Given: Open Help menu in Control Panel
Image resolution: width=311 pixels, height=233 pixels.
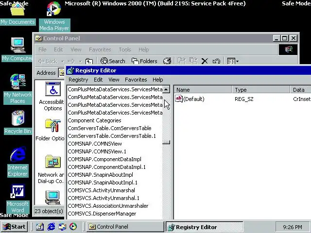Looking at the screenshot, I should pos(144,50).
